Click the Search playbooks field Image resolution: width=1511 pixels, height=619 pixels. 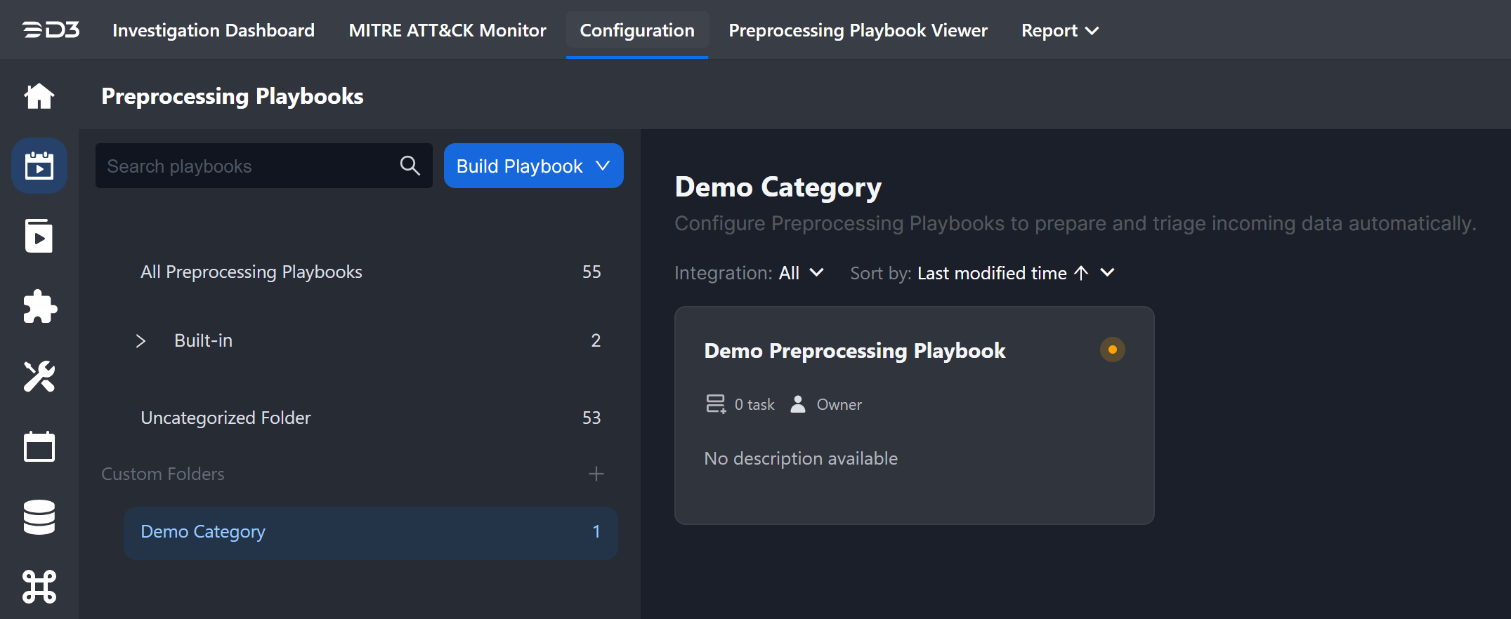coord(246,166)
